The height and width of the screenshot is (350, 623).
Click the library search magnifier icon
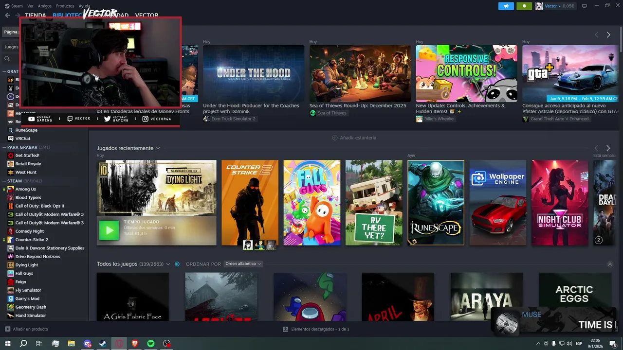pos(7,58)
